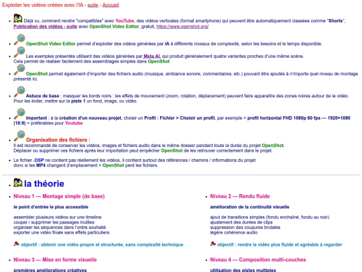The image size is (362, 272).
Task: Click 'premières améliorations créatives' text
Action: point(50,270)
